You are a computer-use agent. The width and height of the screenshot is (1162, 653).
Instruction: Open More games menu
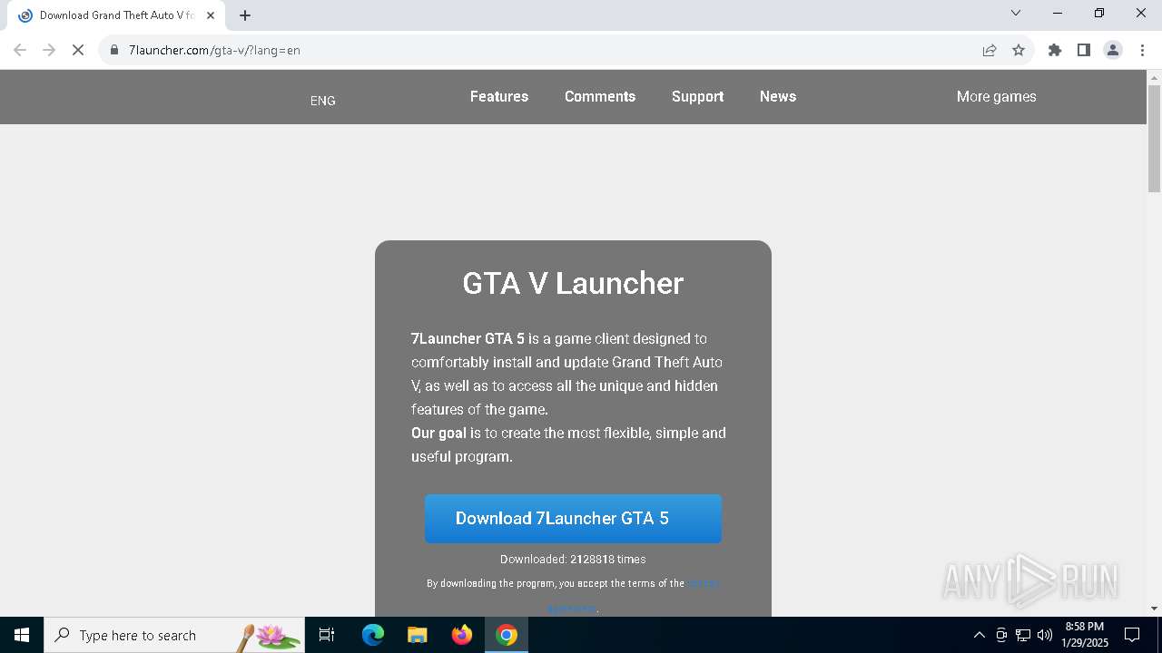pos(996,96)
